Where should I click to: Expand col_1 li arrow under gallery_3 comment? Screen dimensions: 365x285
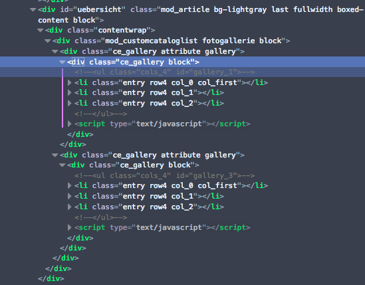[69, 197]
